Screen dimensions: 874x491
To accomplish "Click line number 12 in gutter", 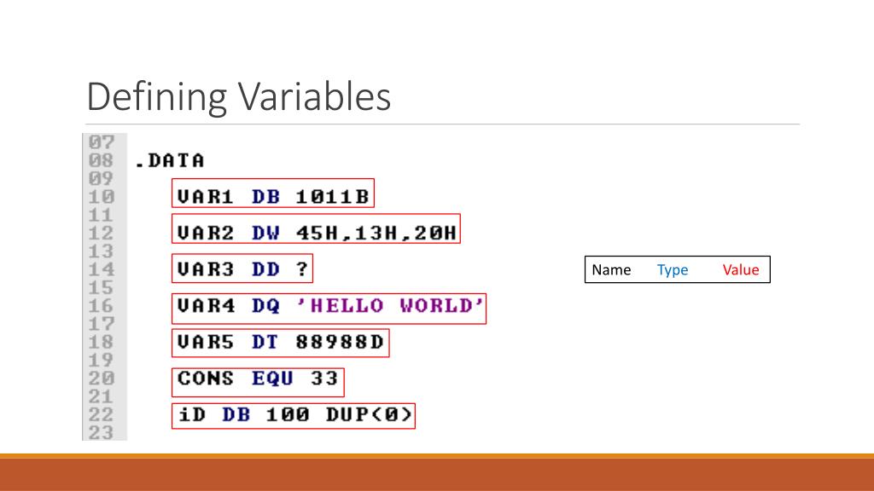I will 102,234.
